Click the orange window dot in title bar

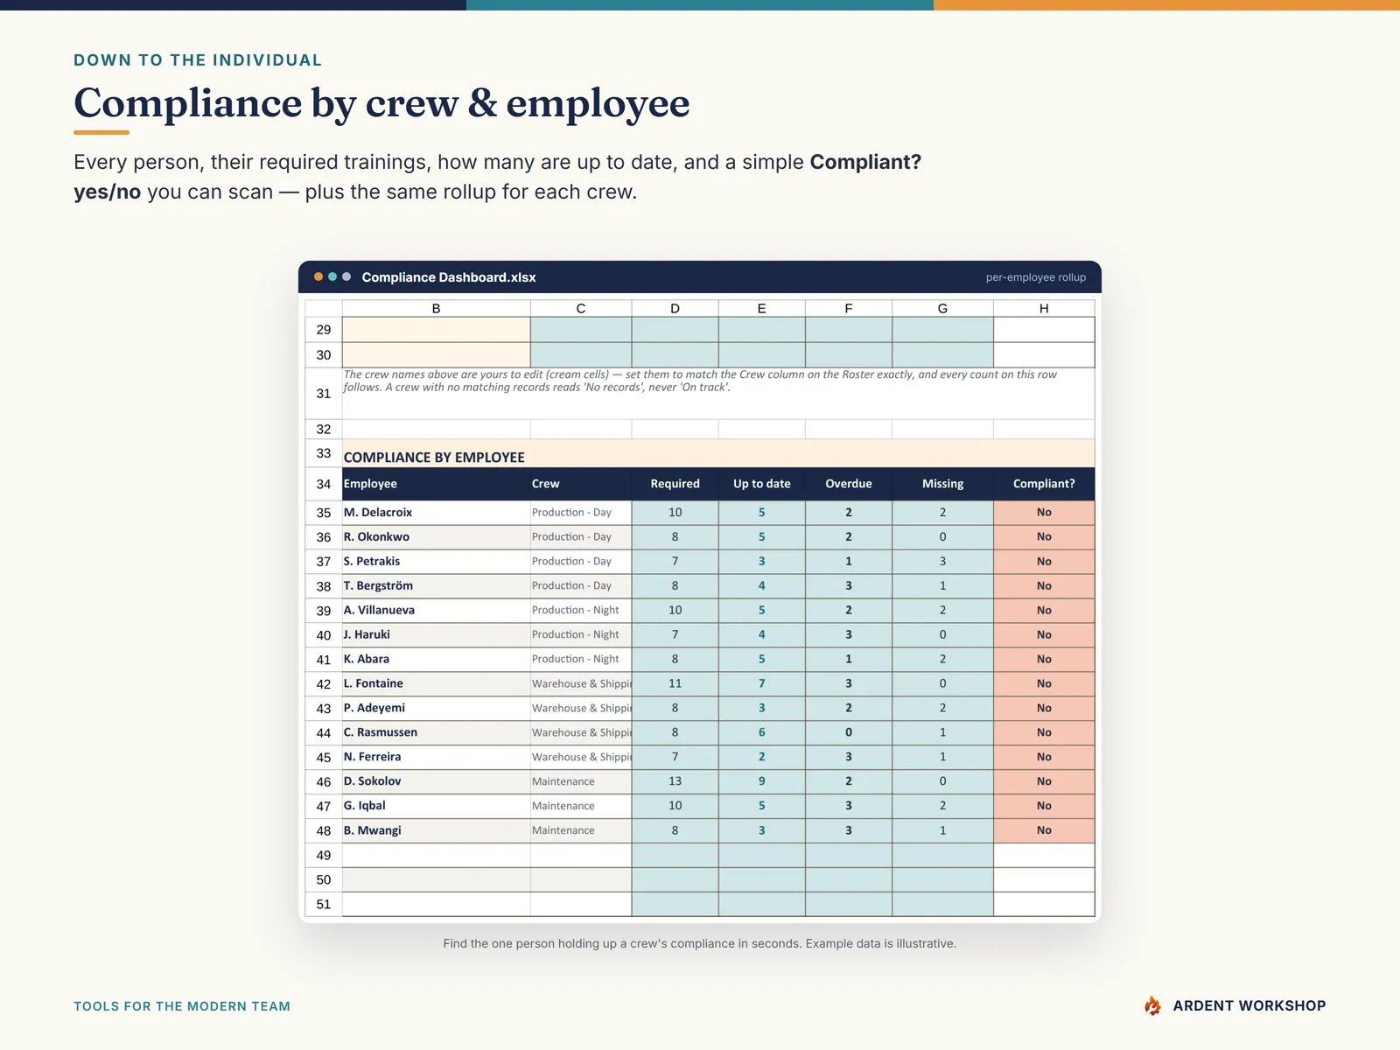[318, 276]
